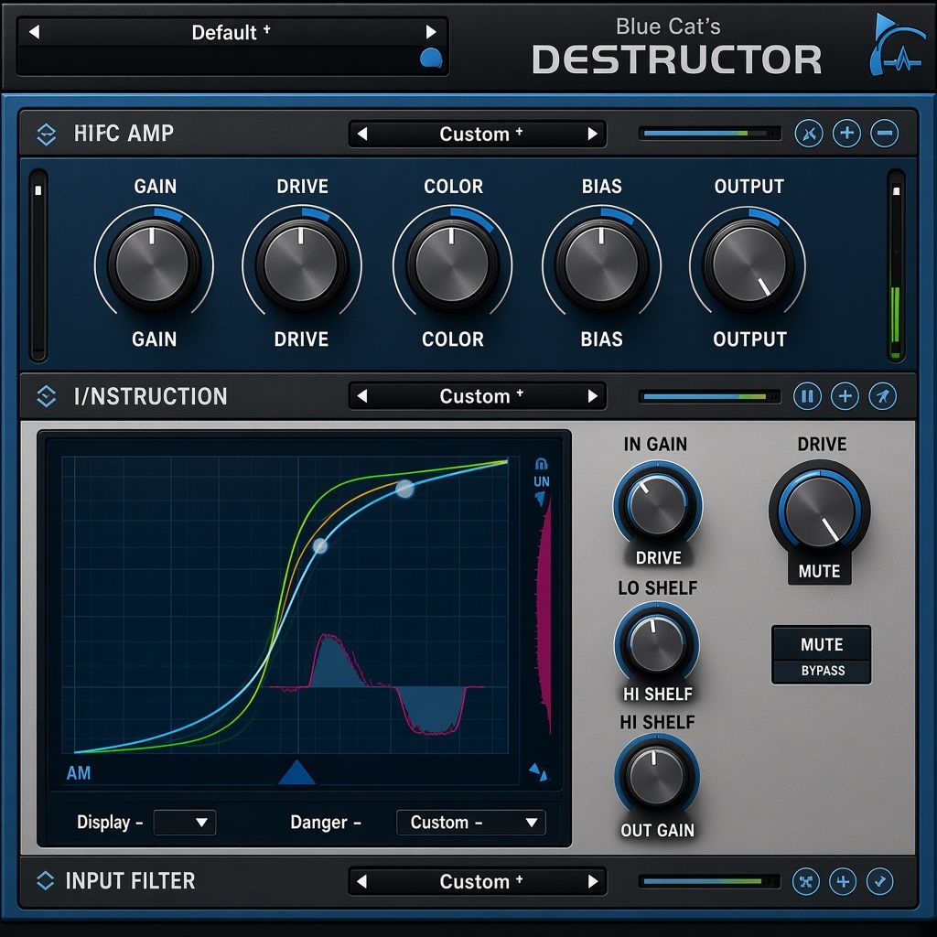Open the Danger Custom dropdown
Screen dimensions: 937x937
coord(471,823)
